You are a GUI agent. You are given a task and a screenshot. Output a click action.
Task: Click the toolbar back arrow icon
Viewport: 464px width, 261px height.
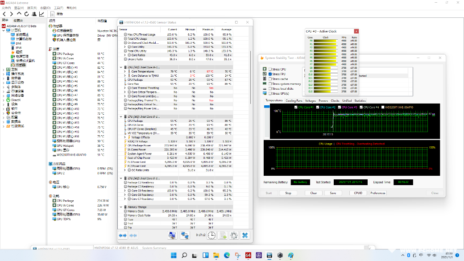(x=4, y=14)
